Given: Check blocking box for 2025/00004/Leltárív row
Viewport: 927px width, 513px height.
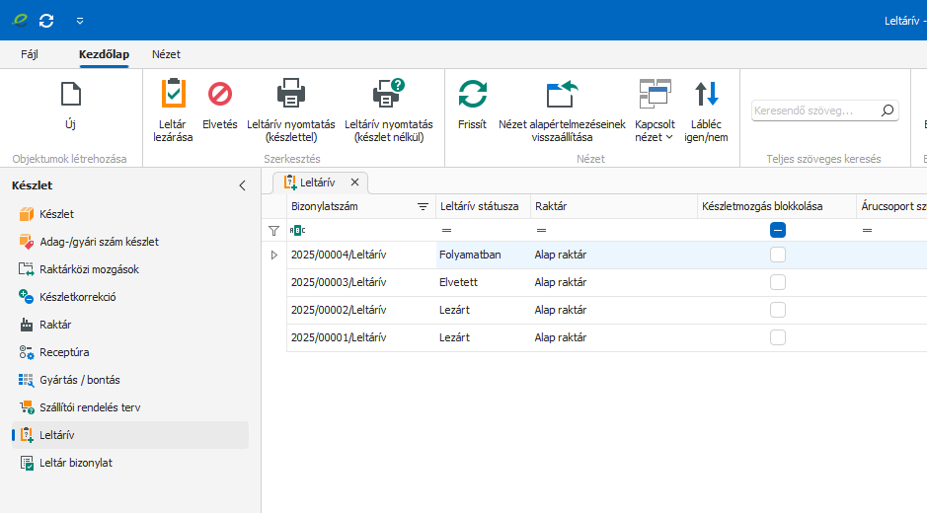Looking at the screenshot, I should point(778,255).
